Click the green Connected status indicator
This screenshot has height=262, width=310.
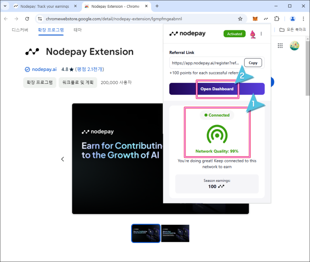click(217, 115)
